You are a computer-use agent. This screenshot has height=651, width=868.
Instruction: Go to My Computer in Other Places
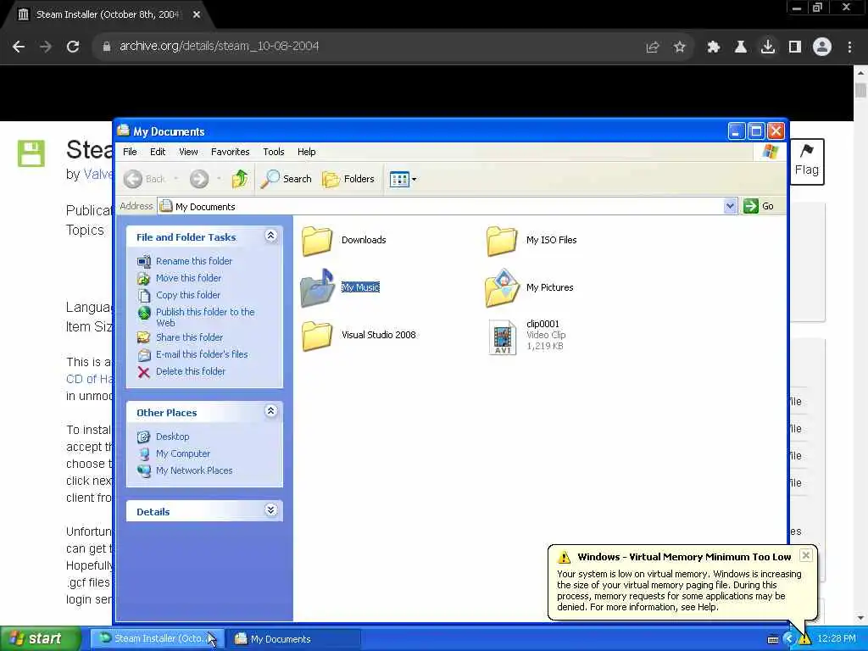coord(183,453)
